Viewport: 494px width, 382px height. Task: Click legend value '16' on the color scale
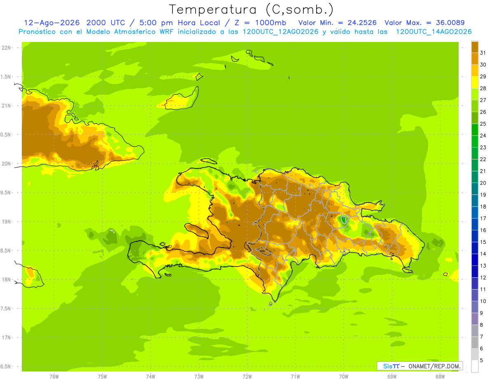(483, 230)
